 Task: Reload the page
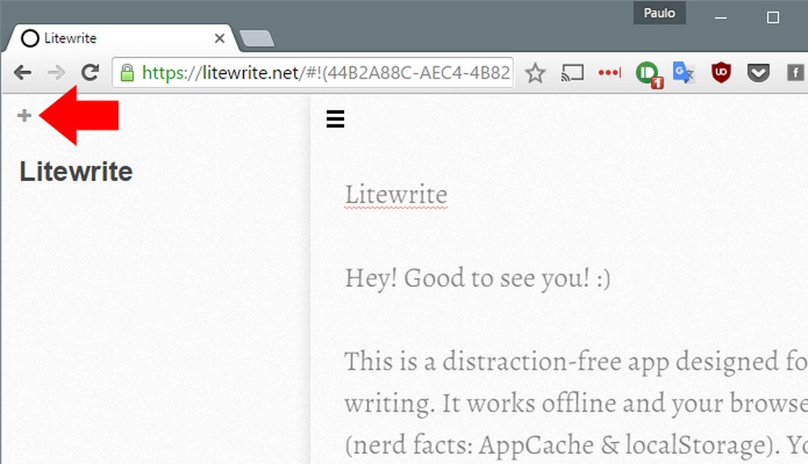click(90, 73)
